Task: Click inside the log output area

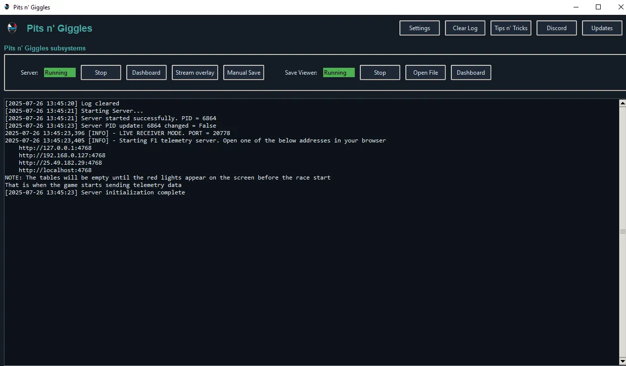Action: click(x=297, y=247)
